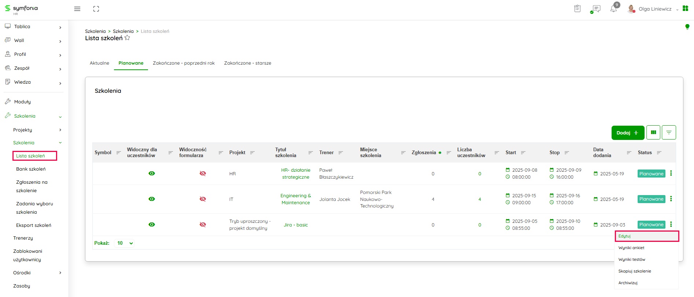Viewport: 694px width, 297px height.
Task: Open the Engineering & Maintenance training link
Action: tap(296, 199)
